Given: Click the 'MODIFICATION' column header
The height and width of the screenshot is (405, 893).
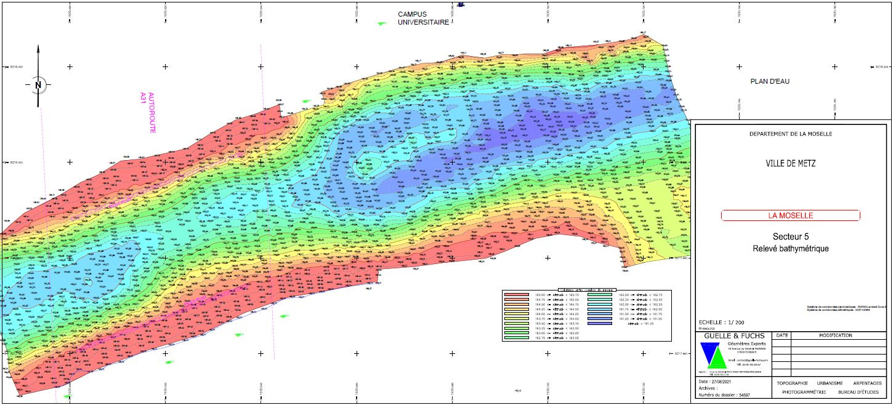Looking at the screenshot, I should coord(836,335).
